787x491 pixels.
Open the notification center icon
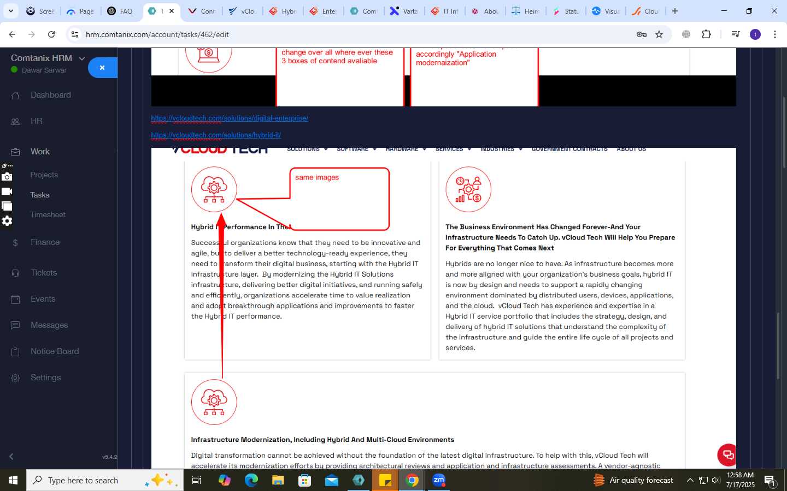click(770, 481)
